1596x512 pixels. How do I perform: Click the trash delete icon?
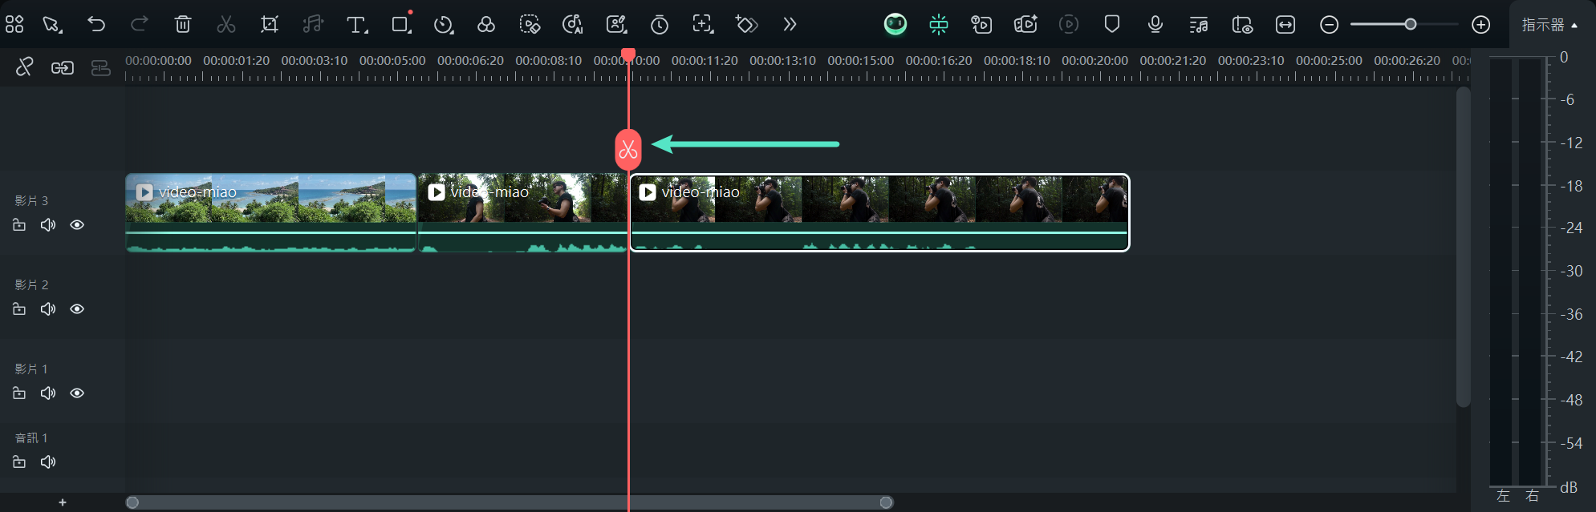point(183,24)
